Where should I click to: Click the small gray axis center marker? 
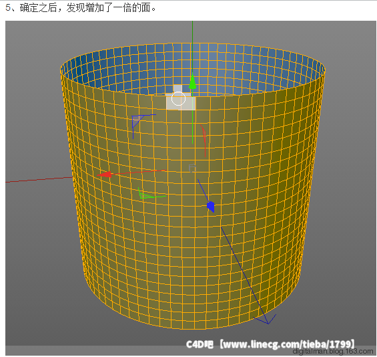192,168
